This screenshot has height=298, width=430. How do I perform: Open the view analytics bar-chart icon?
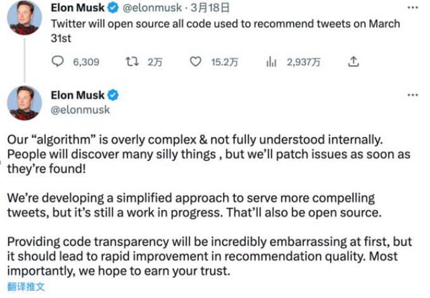(x=272, y=62)
